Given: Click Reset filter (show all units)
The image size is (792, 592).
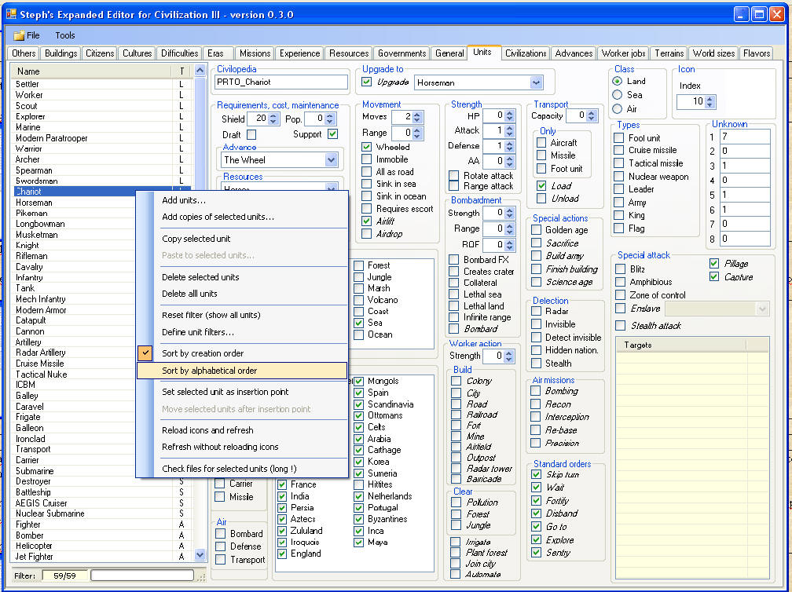Looking at the screenshot, I should (211, 315).
